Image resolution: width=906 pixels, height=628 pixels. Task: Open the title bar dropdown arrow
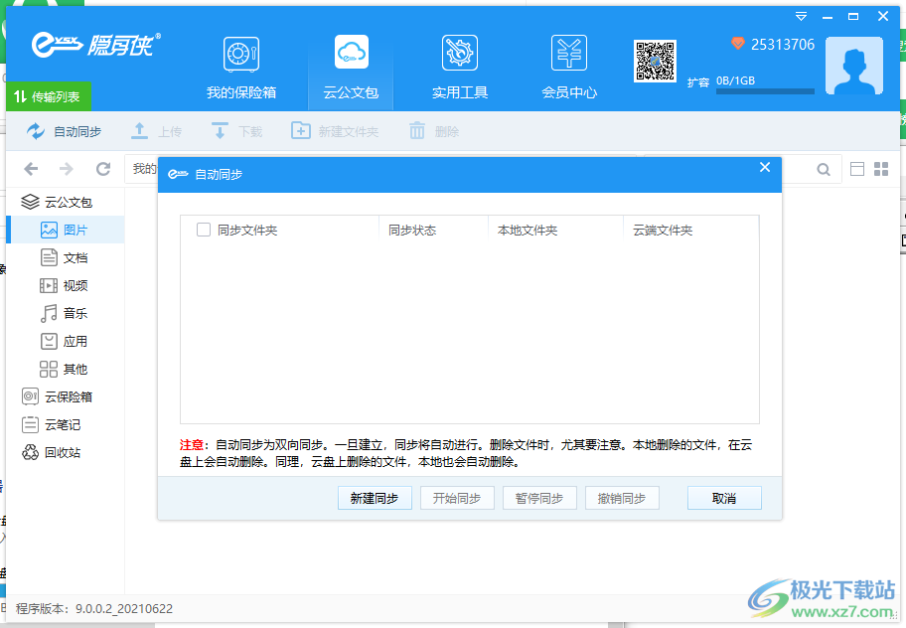[801, 16]
